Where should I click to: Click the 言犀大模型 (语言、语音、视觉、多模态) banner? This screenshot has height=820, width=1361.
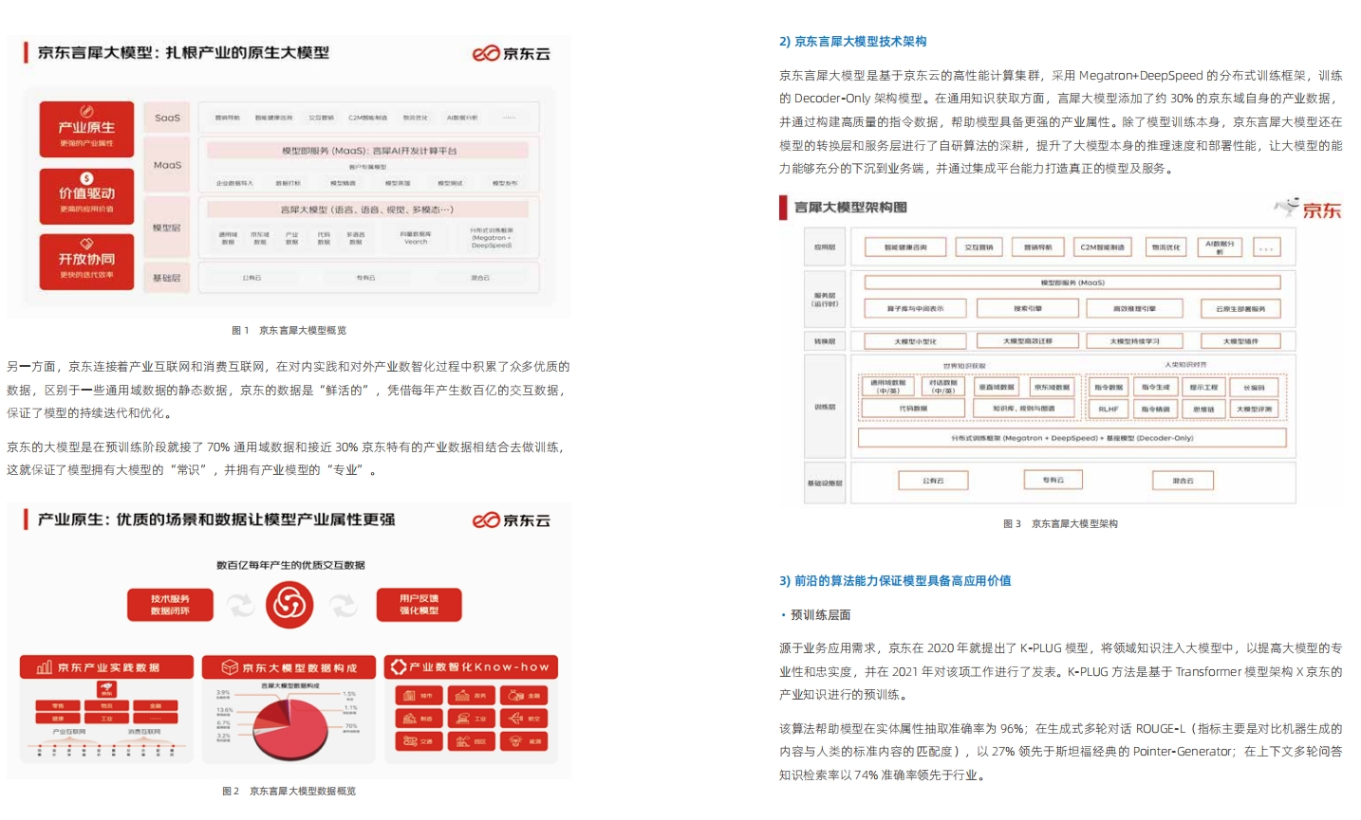point(367,210)
